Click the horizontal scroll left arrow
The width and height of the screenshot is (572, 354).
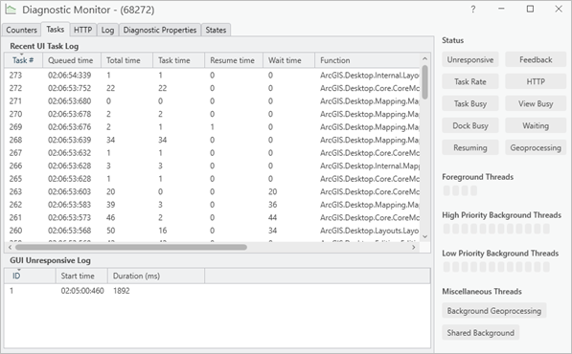click(x=10, y=247)
